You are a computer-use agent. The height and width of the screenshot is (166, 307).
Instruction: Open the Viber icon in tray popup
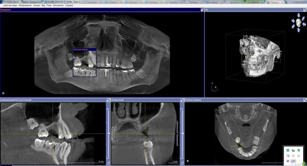tap(288, 161)
